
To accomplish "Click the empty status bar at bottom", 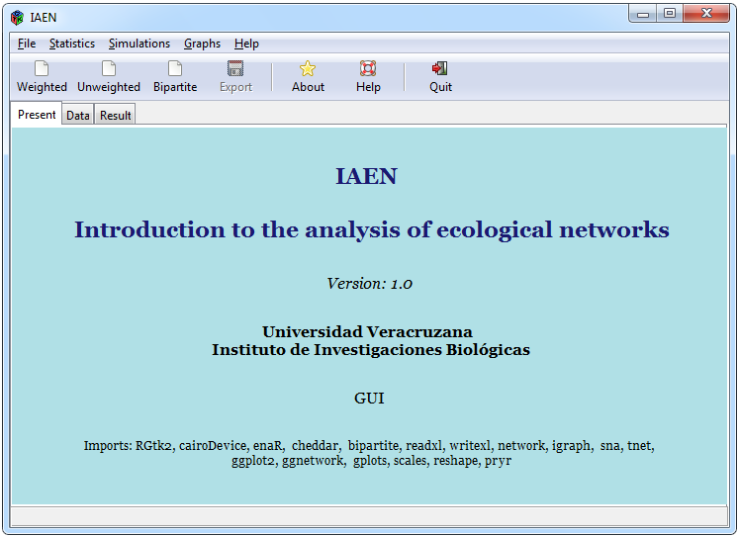I will [369, 516].
